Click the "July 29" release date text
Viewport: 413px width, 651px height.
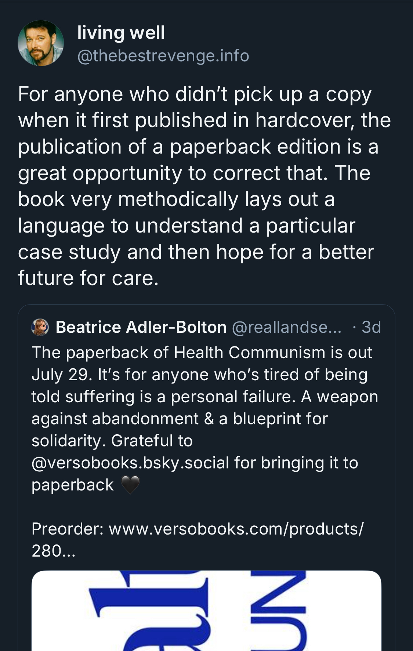pos(60,375)
